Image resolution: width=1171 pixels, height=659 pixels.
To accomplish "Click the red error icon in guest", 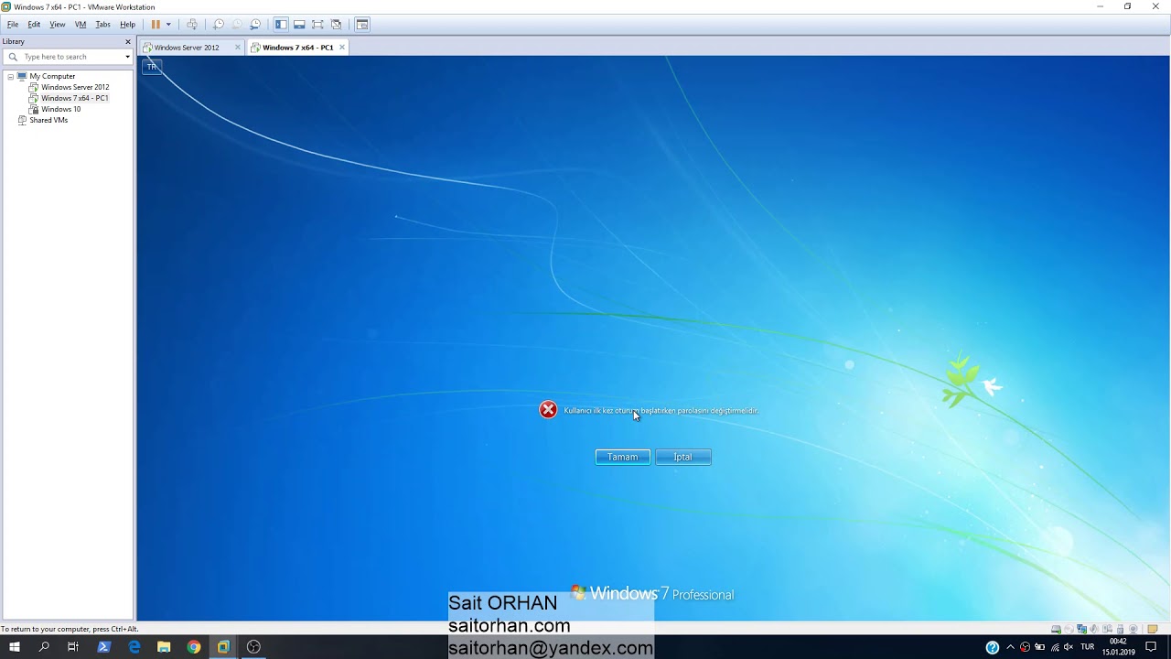I will tap(548, 409).
